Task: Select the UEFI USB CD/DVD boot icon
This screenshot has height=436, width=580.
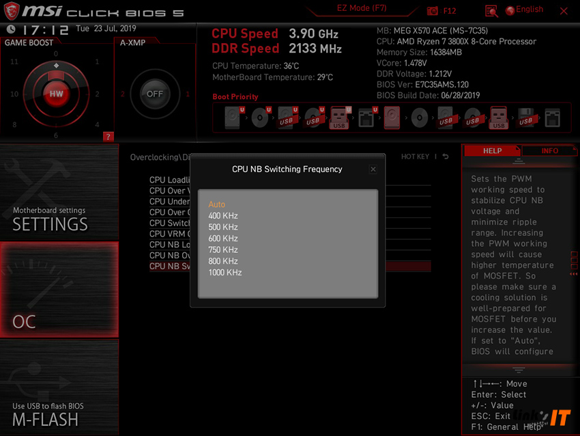Action: click(314, 118)
